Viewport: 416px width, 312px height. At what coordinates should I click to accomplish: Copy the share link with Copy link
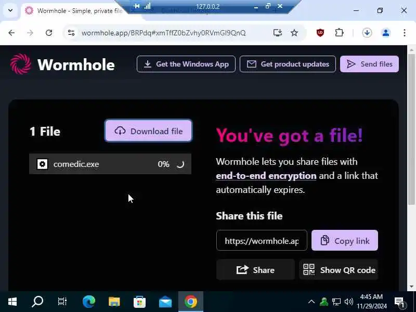click(345, 240)
